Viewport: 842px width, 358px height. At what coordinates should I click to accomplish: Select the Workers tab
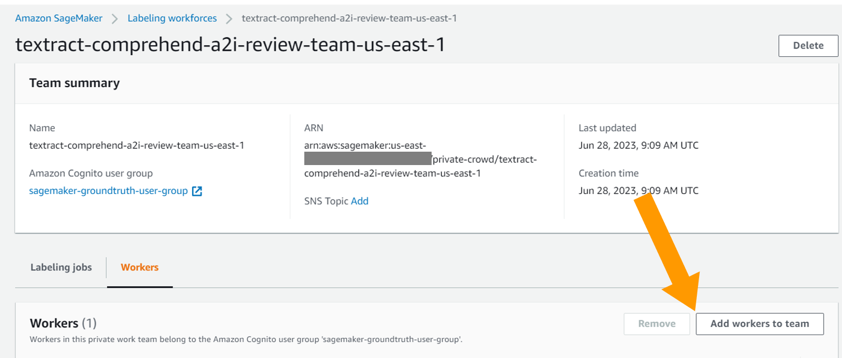[140, 267]
